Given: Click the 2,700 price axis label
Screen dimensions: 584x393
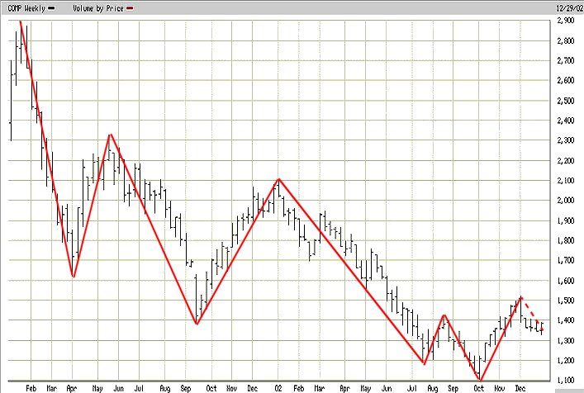Looking at the screenshot, I should coord(566,60).
